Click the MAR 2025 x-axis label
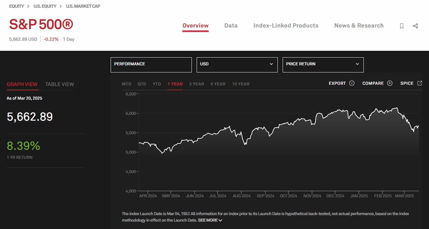Viewport: 429px width, 229px height. coord(404,196)
